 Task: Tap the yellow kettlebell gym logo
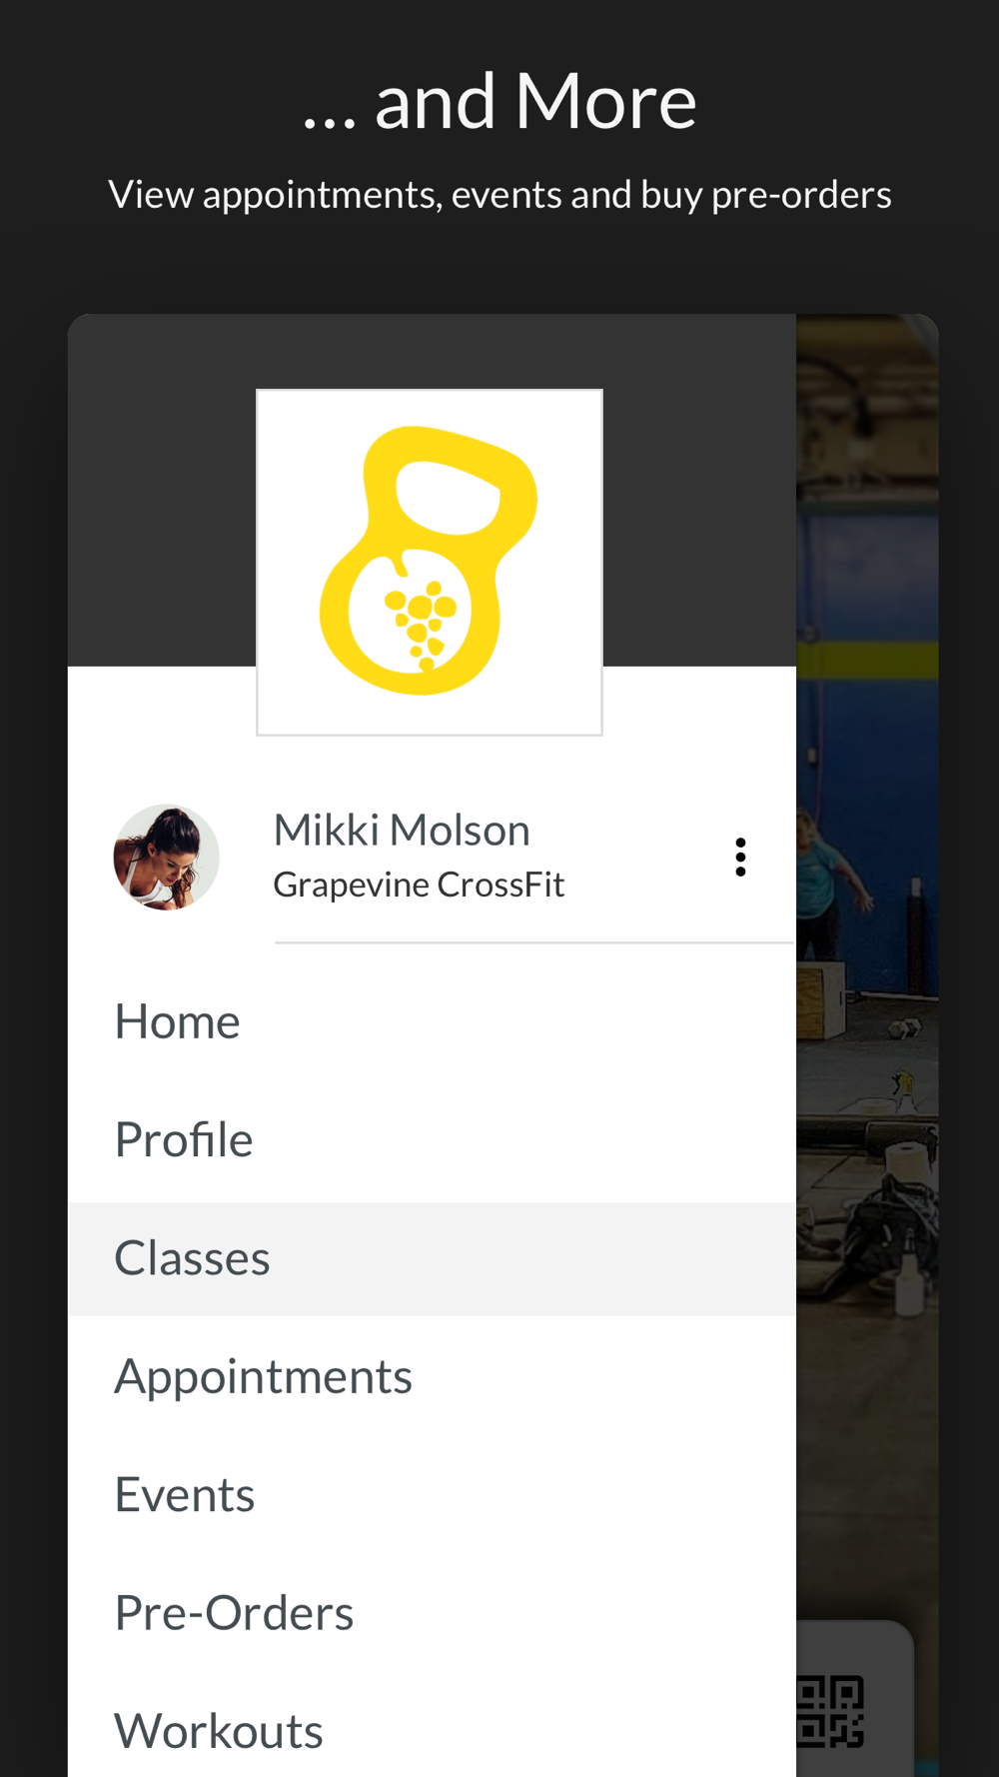(430, 562)
